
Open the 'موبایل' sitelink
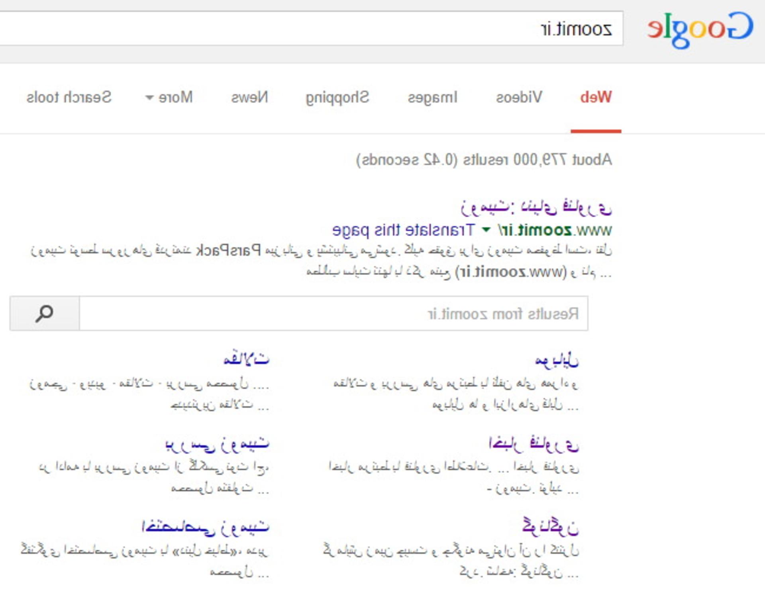click(x=557, y=360)
